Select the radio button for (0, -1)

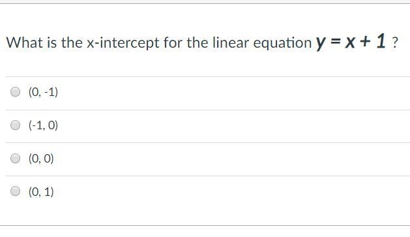tap(15, 92)
